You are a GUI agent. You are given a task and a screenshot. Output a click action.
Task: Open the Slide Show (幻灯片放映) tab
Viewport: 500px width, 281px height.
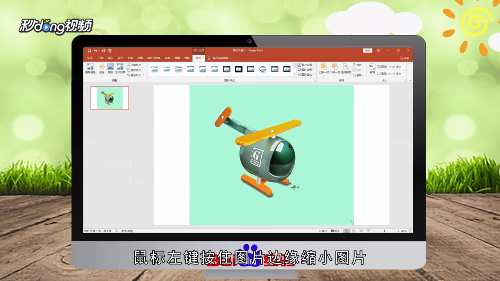[x=154, y=58]
